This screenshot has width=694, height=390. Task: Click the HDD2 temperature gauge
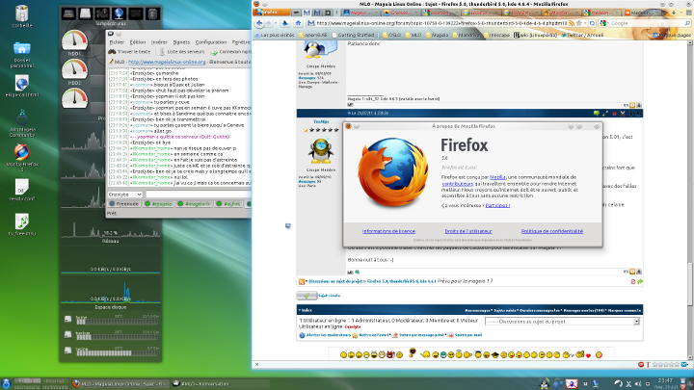pyautogui.click(x=74, y=70)
